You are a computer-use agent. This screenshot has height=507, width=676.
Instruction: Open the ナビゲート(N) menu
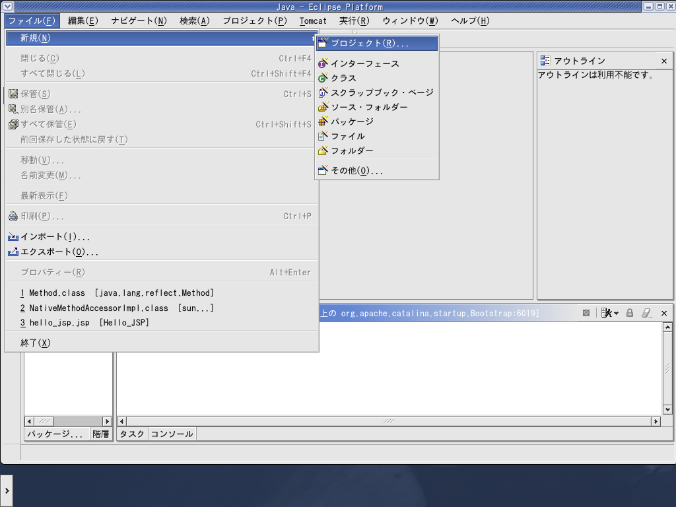[x=139, y=20]
